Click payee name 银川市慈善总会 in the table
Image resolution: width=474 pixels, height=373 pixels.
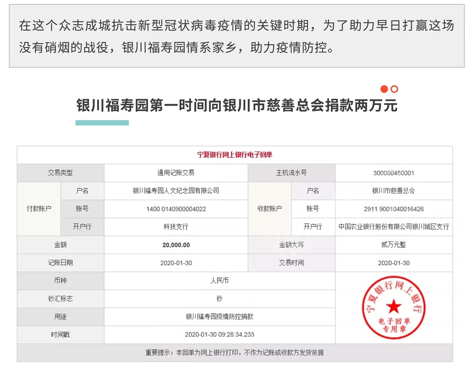click(393, 191)
